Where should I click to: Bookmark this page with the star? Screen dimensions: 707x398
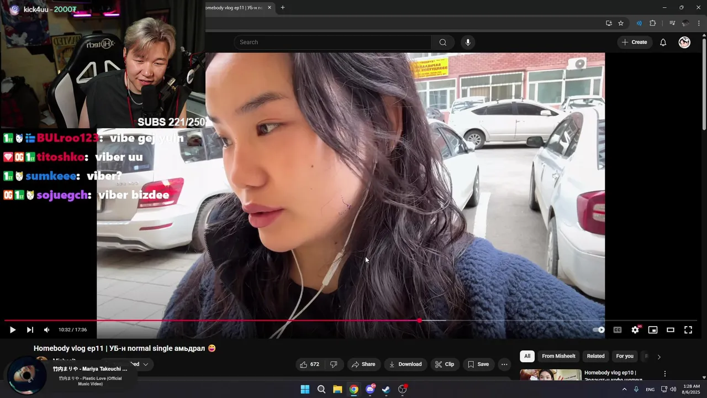621,23
